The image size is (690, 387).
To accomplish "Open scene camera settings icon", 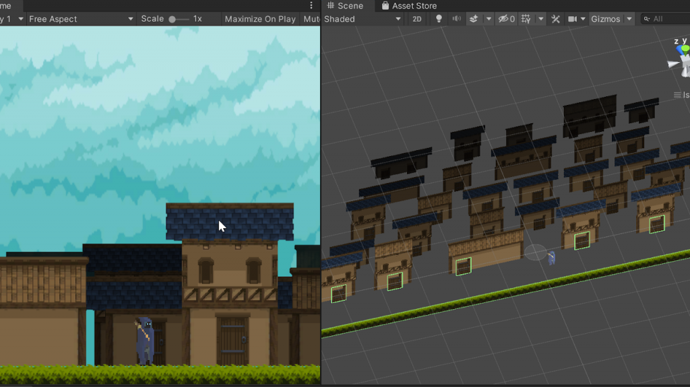I will pyautogui.click(x=572, y=19).
